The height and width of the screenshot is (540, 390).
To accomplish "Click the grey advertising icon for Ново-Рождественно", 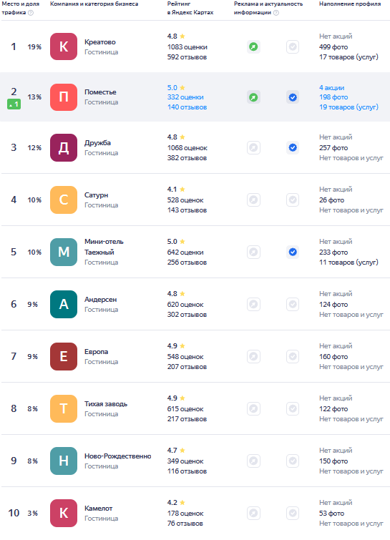I will click(x=253, y=461).
